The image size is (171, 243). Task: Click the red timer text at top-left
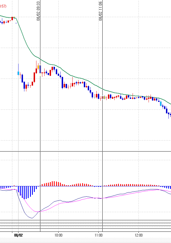click(3, 6)
